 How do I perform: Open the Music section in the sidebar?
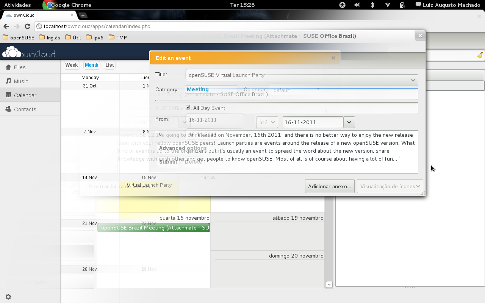coord(20,81)
